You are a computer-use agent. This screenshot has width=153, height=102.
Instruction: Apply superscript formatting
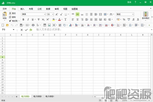click(x=48, y=20)
